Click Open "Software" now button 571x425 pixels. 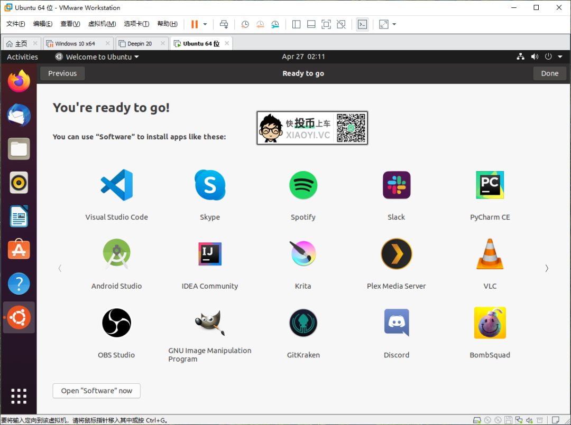pyautogui.click(x=97, y=391)
